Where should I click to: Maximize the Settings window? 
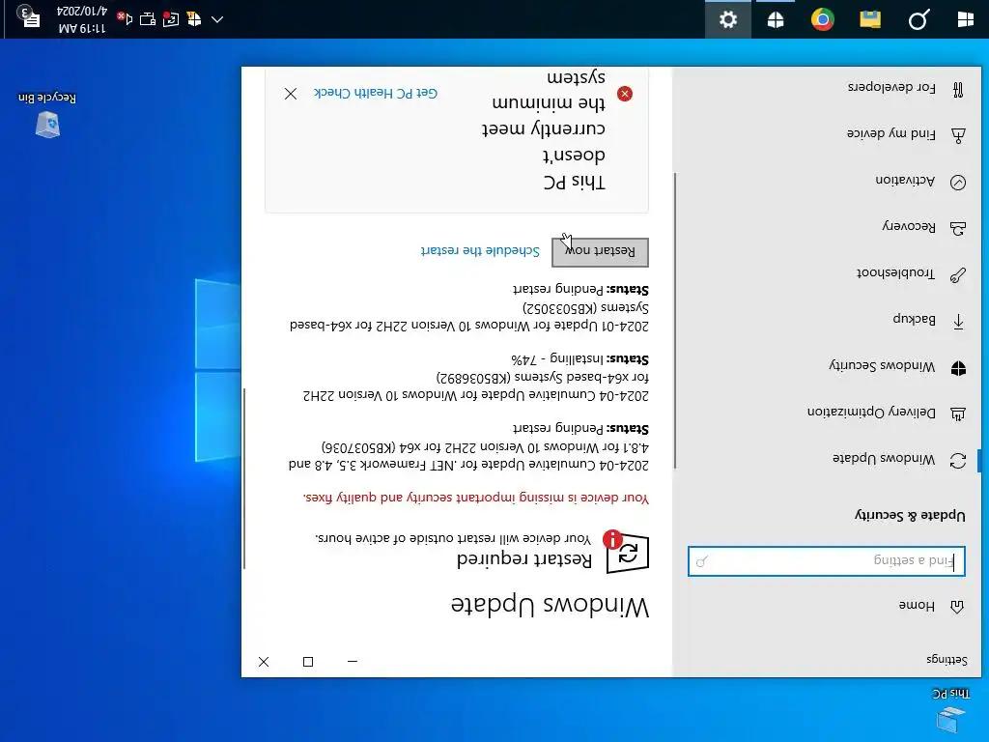point(308,661)
